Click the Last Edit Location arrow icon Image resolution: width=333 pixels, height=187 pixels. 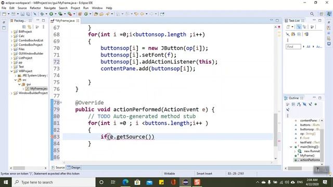136,14
